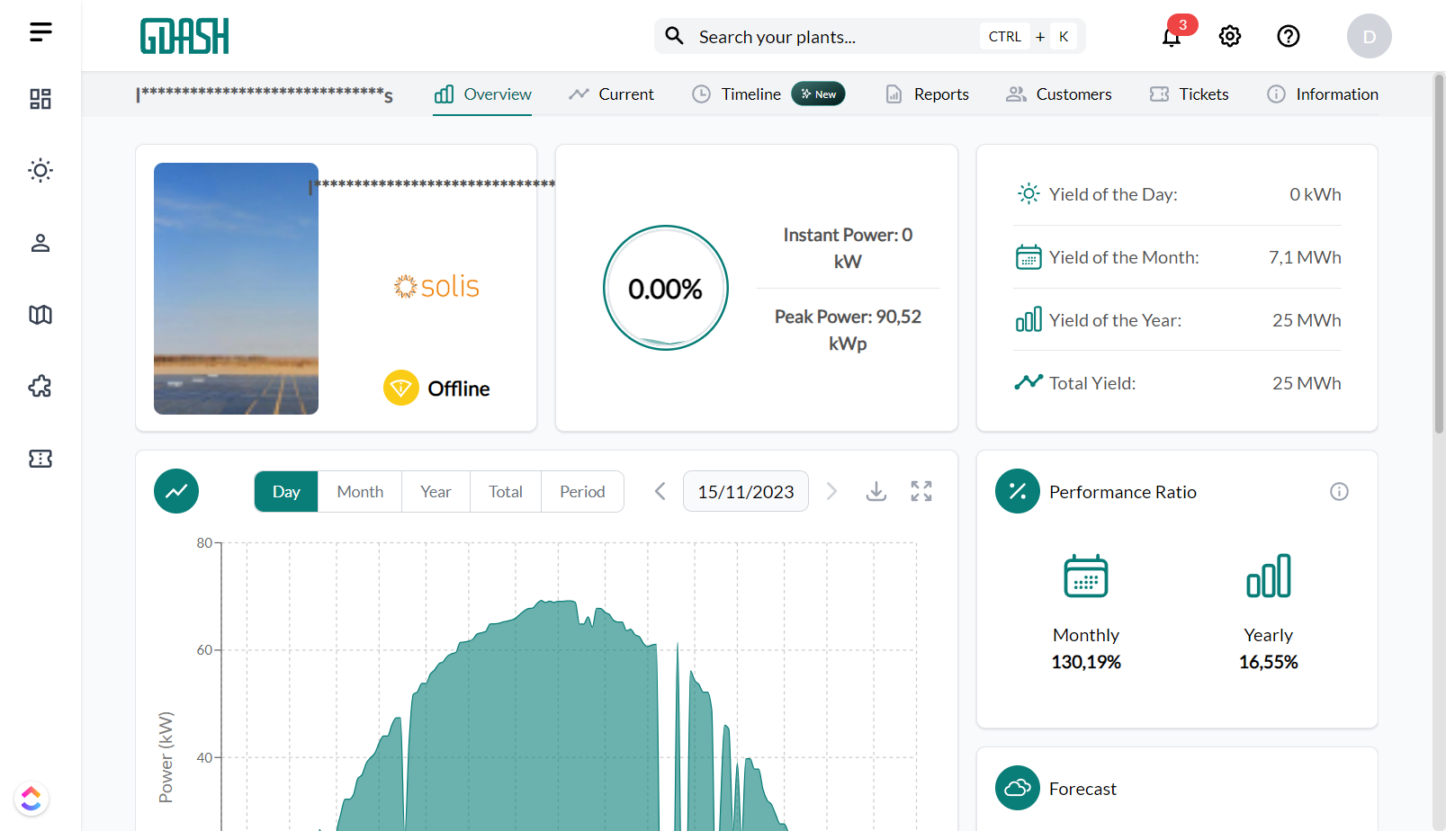Click the plant photo thumbnail
This screenshot has width=1446, height=831.
236,289
